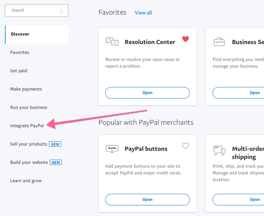Viewport: 264px width, 216px height.
Task: Select Integrate PayPal in the sidebar
Action: point(27,126)
